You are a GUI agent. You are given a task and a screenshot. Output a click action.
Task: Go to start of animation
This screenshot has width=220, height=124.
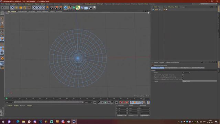(95, 102)
